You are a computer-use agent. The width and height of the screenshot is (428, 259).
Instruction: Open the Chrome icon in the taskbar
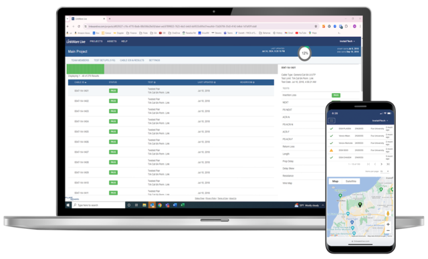click(160, 205)
